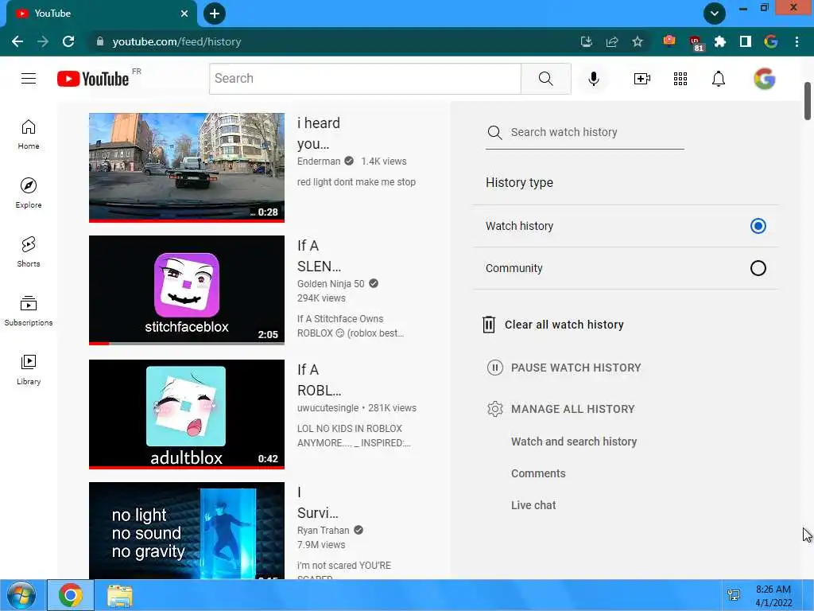Open the 'I Survi...' video title
Image resolution: width=814 pixels, height=611 pixels.
[x=317, y=503]
